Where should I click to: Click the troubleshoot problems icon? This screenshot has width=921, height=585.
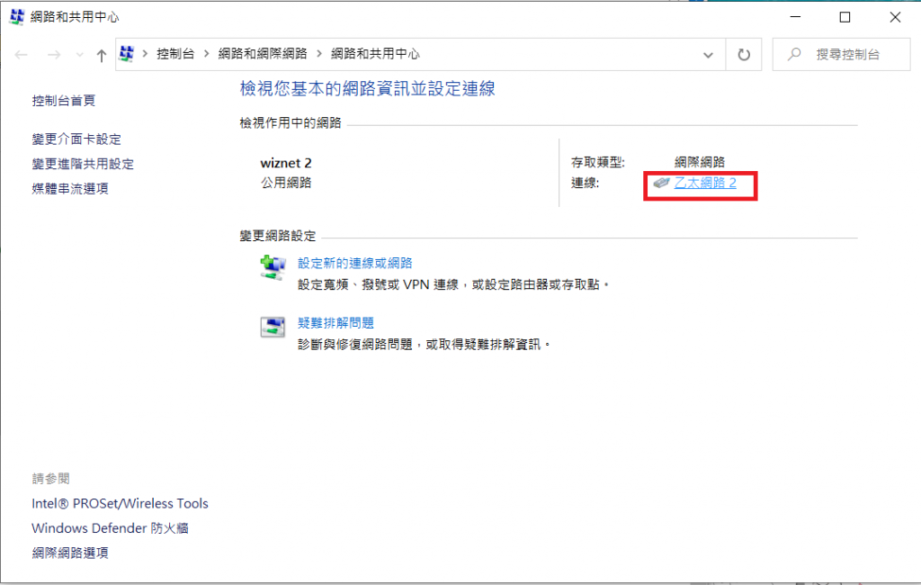273,327
